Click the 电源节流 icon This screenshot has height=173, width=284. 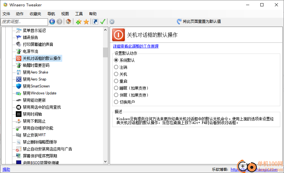[x=19, y=51]
